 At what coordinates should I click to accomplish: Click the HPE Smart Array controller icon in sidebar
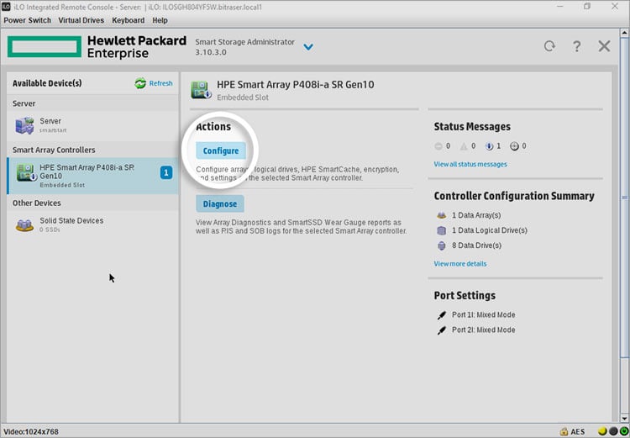click(x=27, y=173)
